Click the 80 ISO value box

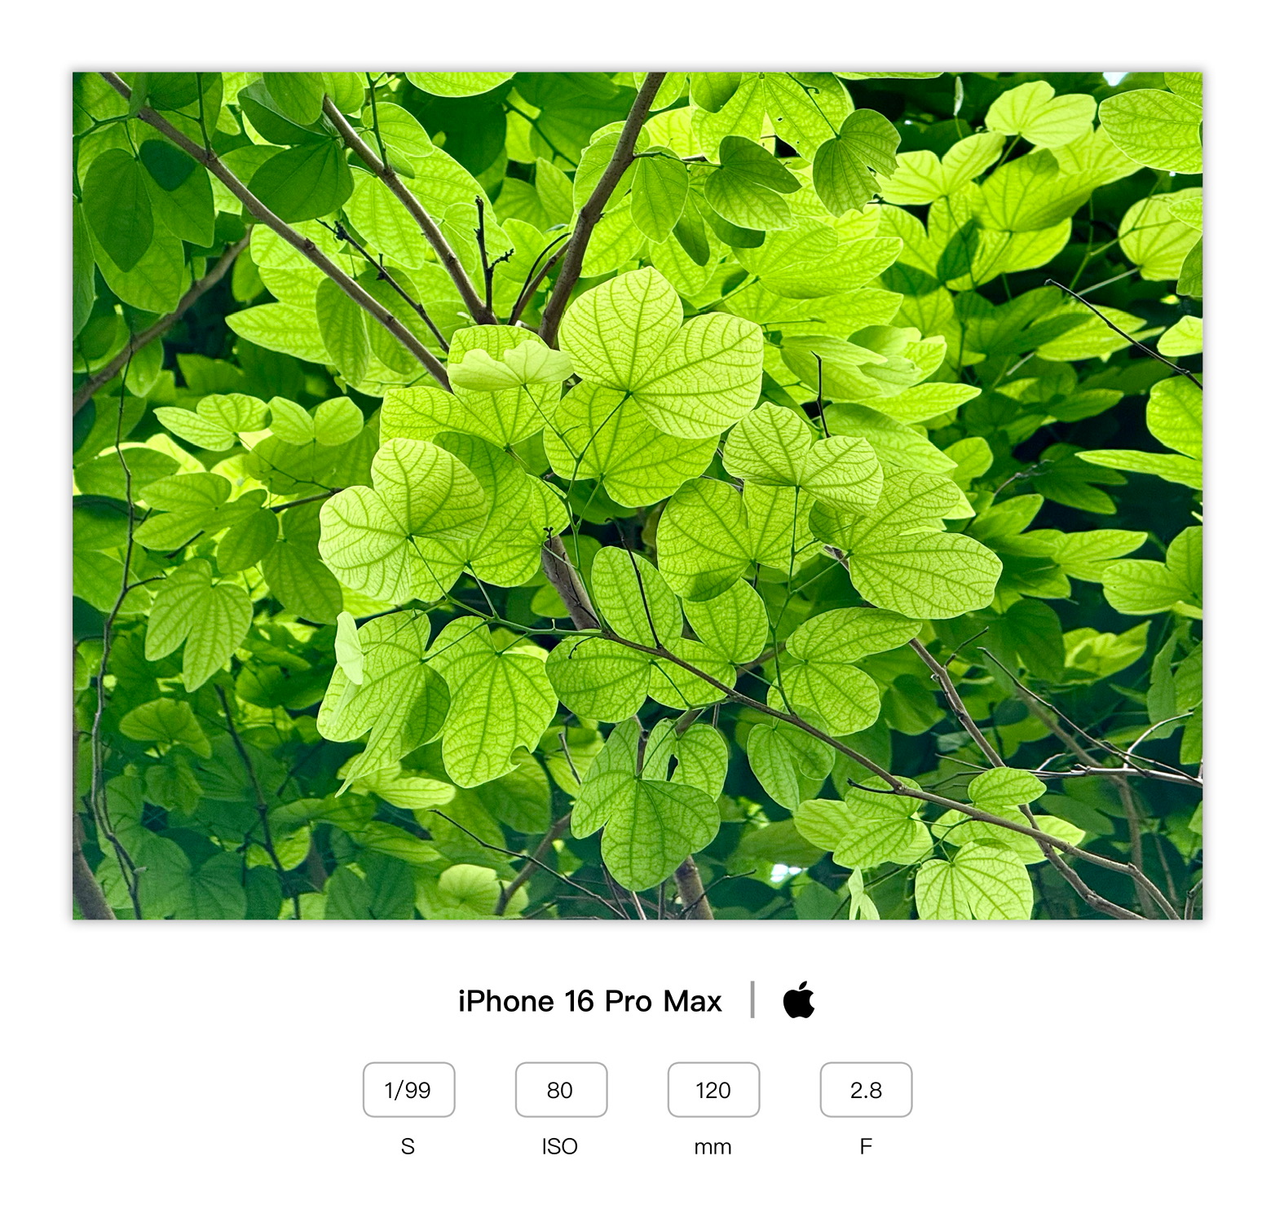(x=561, y=1090)
